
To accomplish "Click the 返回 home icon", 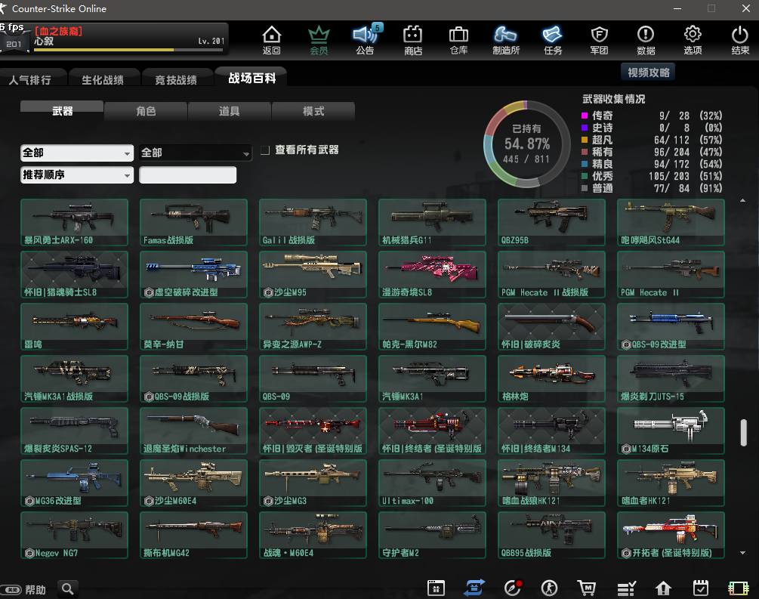I will click(x=272, y=40).
